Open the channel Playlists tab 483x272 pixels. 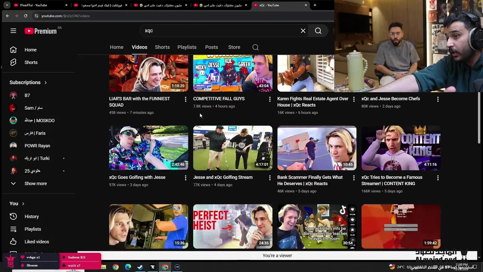[x=187, y=47]
